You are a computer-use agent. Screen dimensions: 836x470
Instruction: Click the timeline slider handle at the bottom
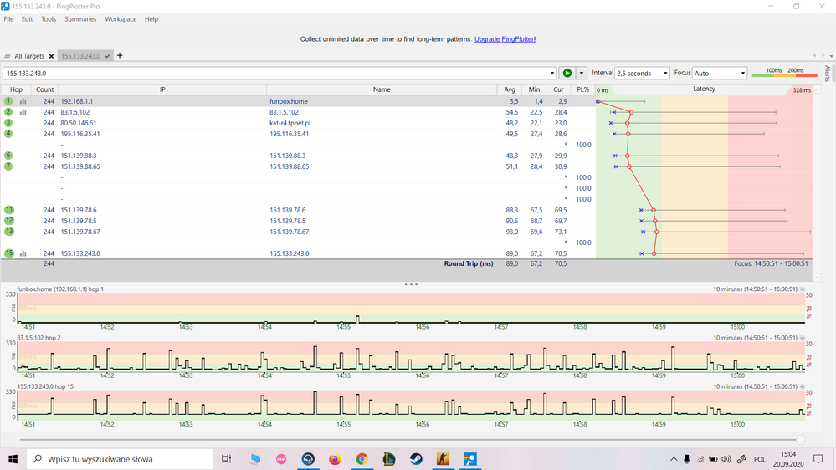800,440
